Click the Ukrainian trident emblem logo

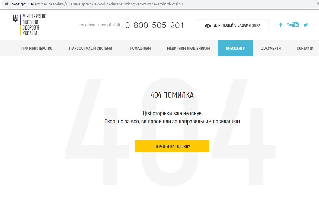point(15,18)
